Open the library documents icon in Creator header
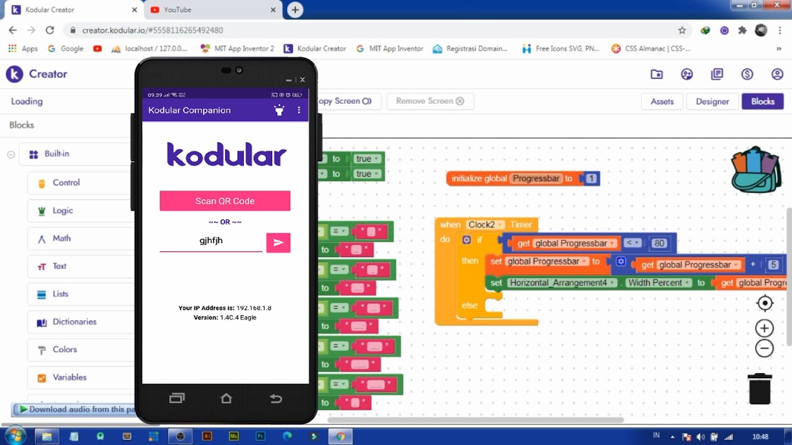The image size is (792, 445). (717, 74)
